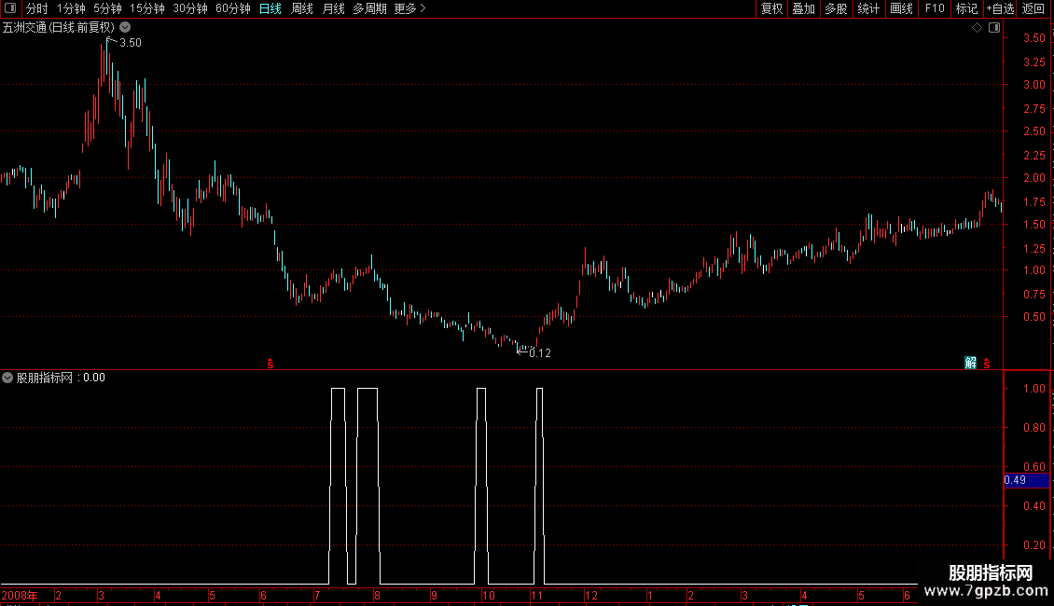Select the 分时 intraday tab
This screenshot has width=1054, height=606.
coord(37,8)
